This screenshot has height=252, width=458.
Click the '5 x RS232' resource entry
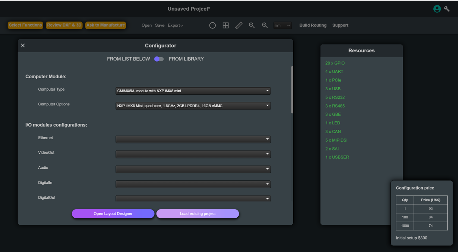click(335, 98)
